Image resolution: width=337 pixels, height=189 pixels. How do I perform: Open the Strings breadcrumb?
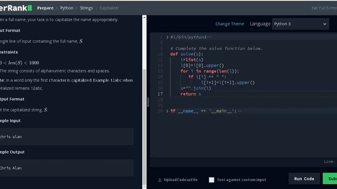(86, 8)
